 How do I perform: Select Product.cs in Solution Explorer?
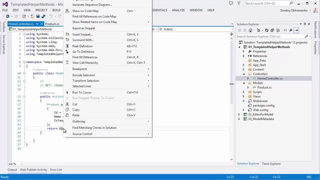(264, 87)
